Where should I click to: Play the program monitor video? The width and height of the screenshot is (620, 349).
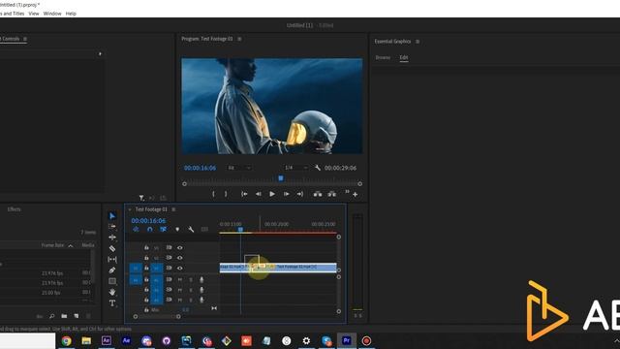pyautogui.click(x=272, y=194)
